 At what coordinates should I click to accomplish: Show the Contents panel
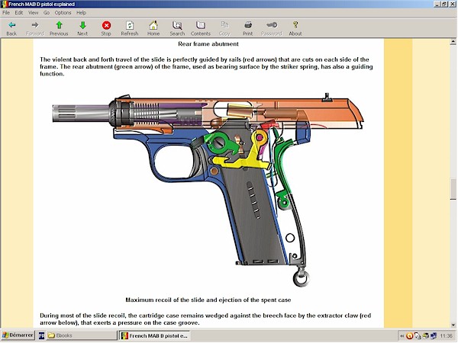201,29
